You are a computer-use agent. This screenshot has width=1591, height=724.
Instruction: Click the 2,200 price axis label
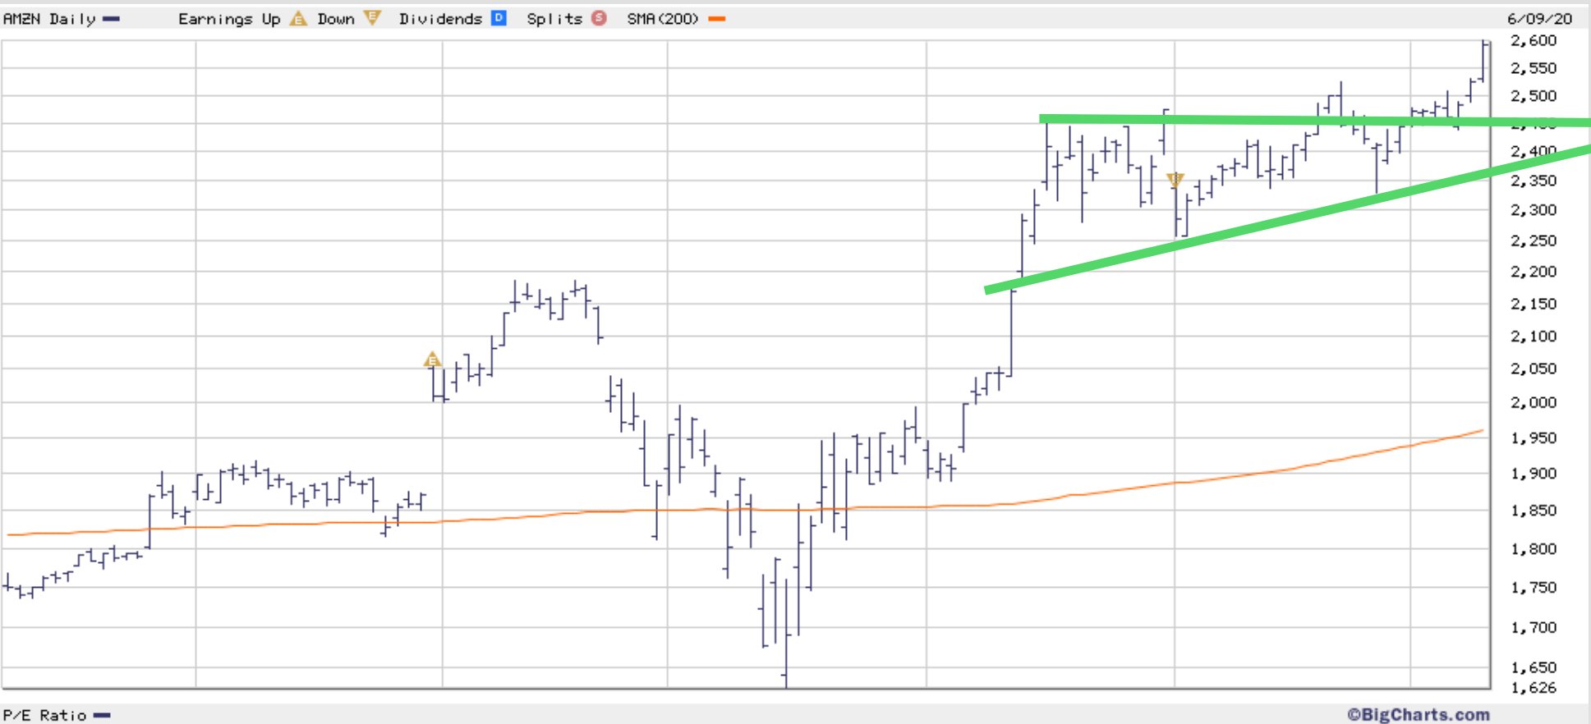1534,272
